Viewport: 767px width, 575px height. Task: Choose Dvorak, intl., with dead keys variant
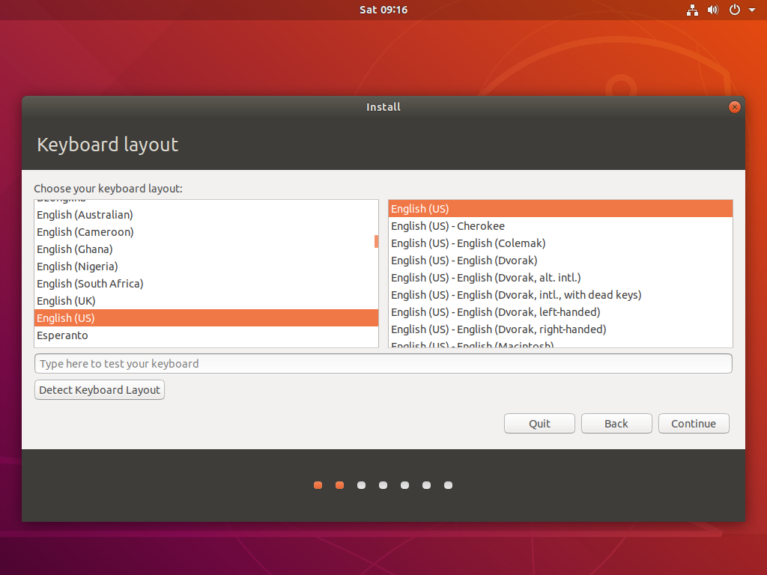pyautogui.click(x=560, y=295)
